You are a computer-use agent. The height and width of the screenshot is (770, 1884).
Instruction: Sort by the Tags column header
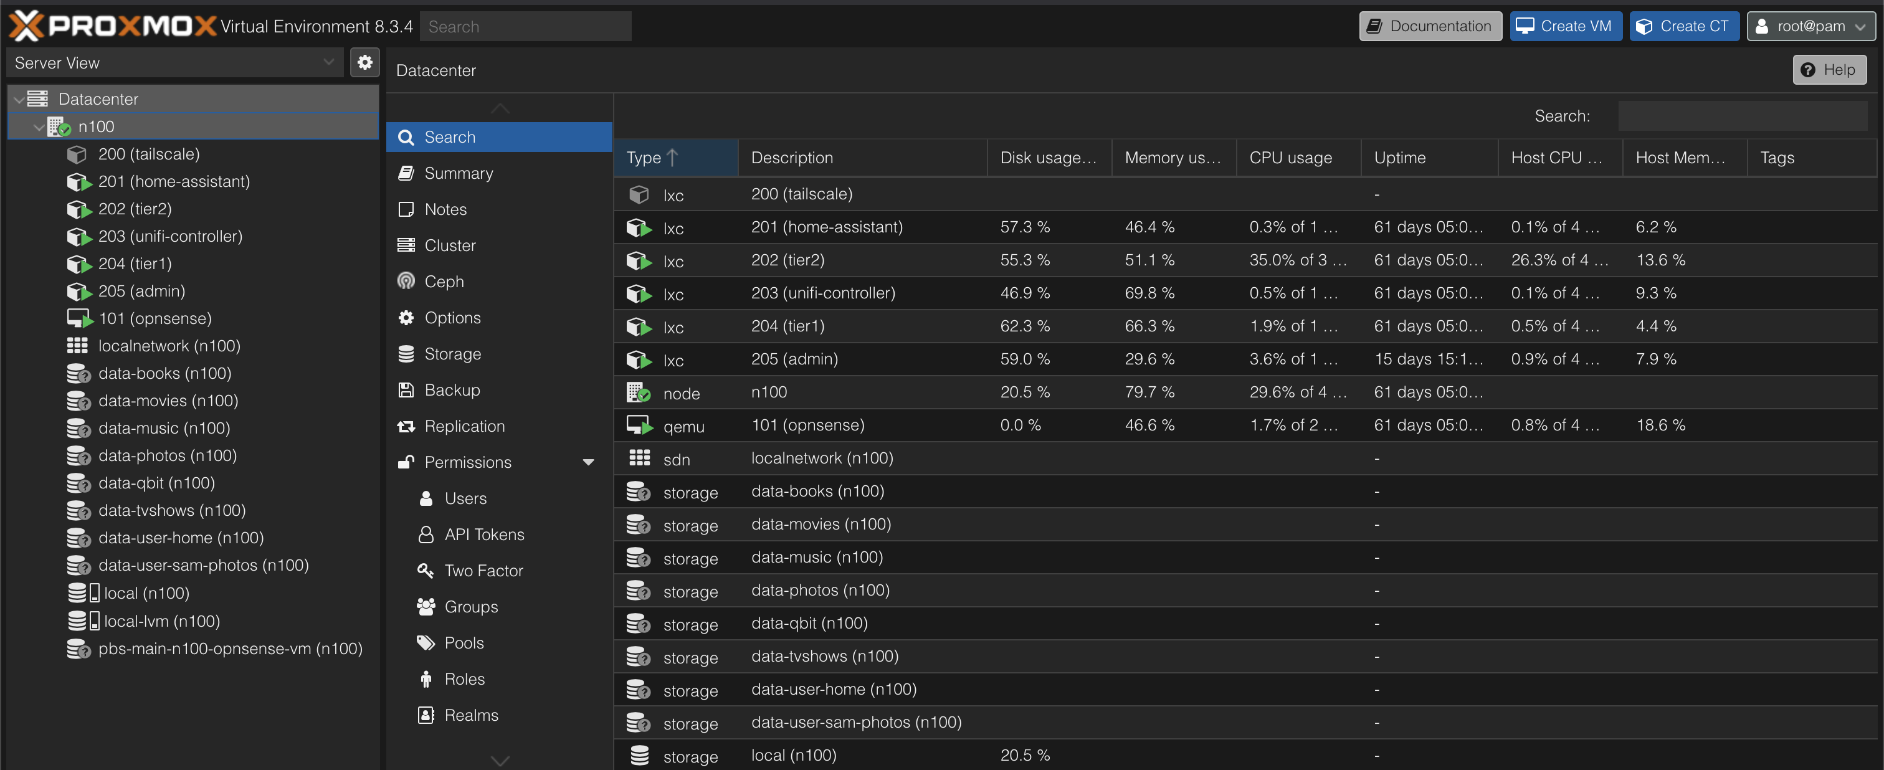point(1812,157)
